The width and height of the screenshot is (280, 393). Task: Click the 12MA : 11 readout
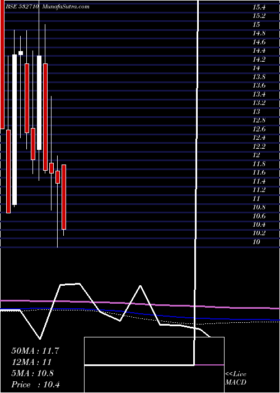(x=31, y=362)
